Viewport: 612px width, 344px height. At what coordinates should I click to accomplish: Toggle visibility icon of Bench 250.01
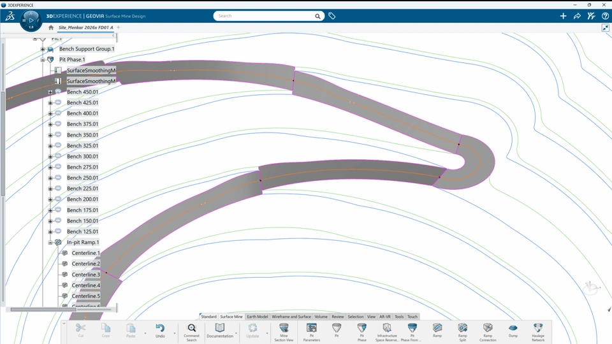58,178
